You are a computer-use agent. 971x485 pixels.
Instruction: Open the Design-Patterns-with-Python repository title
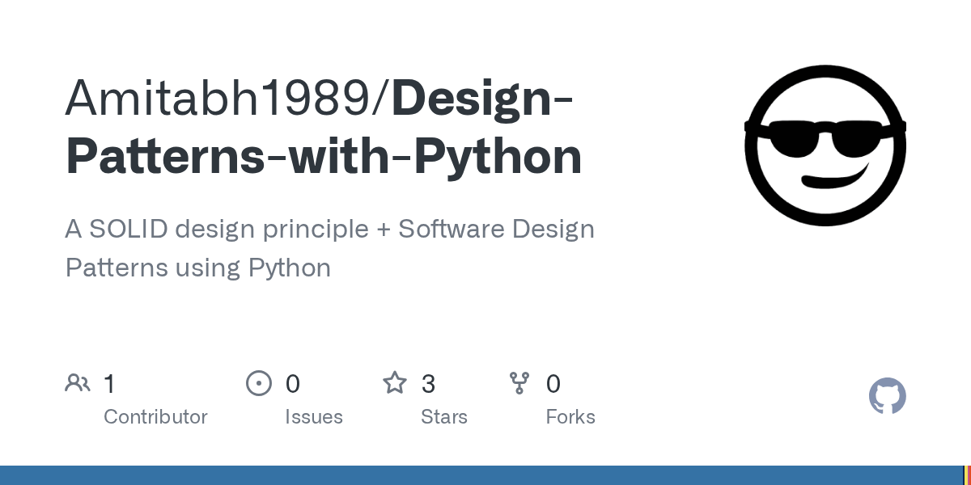pos(324,127)
